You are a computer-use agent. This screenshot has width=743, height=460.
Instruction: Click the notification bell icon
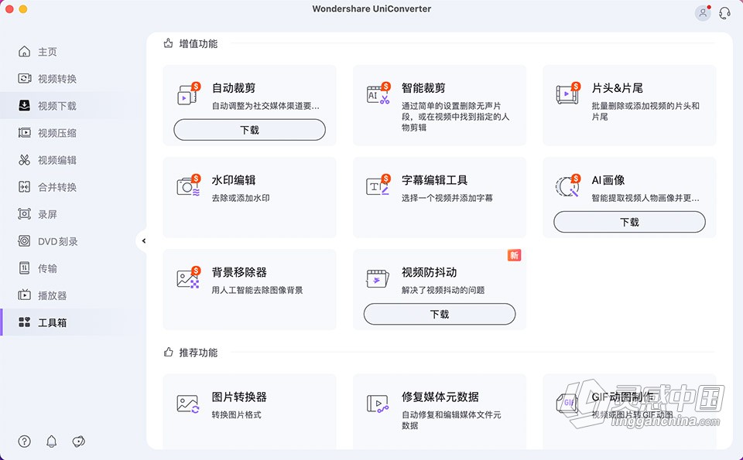pos(50,441)
